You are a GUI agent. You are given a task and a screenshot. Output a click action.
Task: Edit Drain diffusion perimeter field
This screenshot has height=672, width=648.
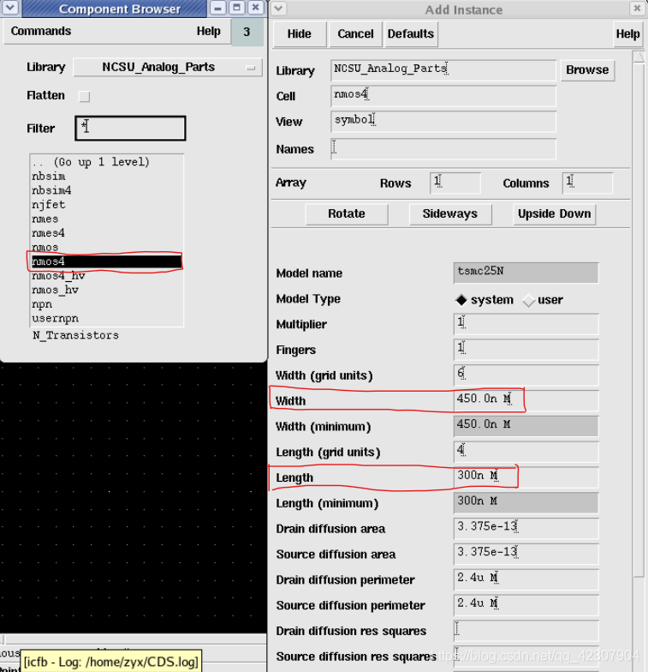click(x=526, y=579)
